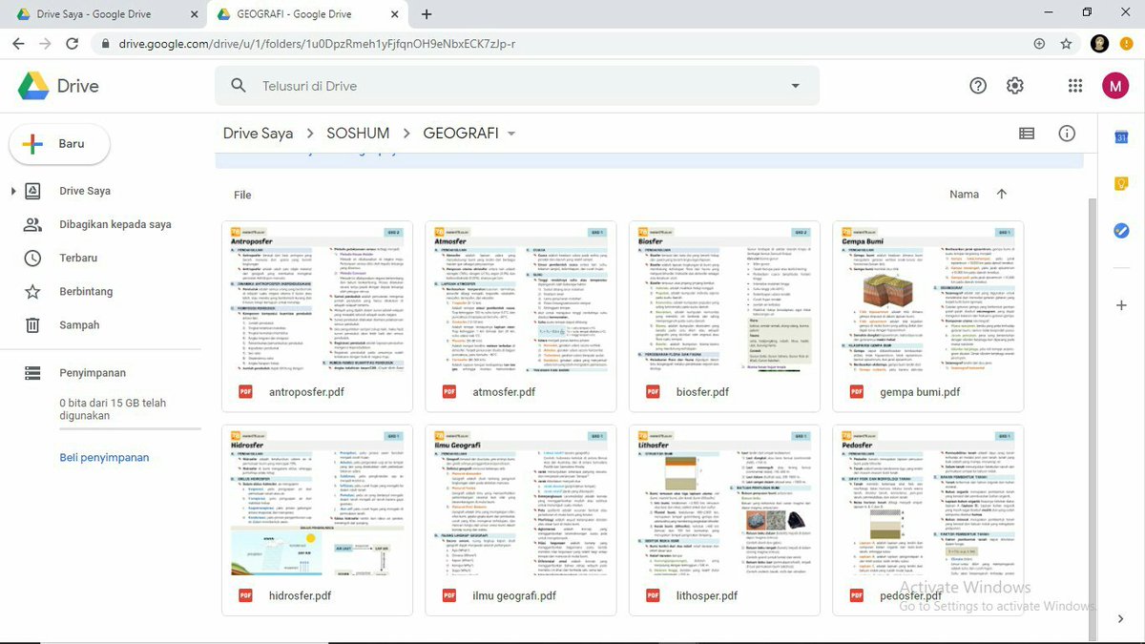1145x644 pixels.
Task: Click the plus icon in address bar
Action: 1039,44
